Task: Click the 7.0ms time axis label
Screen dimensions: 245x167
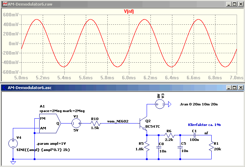Action: pyautogui.click(x=237, y=78)
